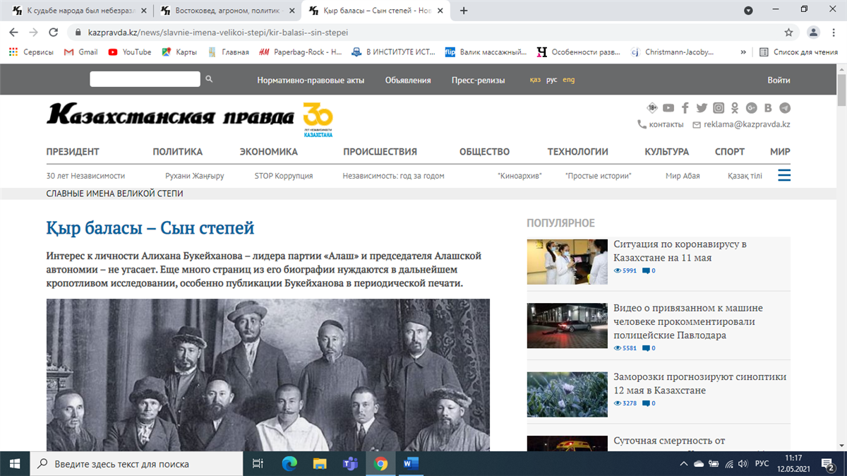Click the Facebook icon in header

click(685, 108)
